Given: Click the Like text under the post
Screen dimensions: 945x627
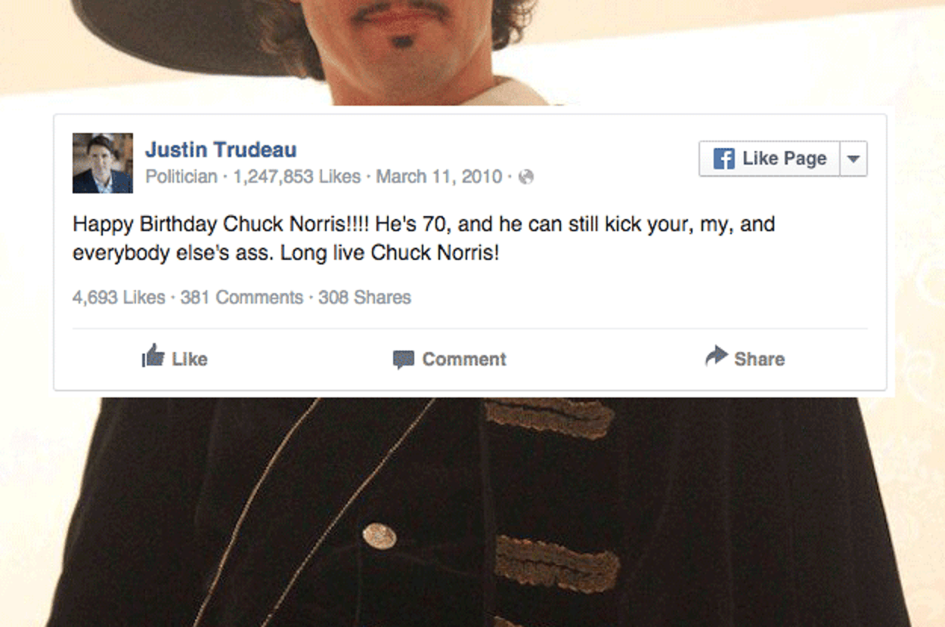Looking at the screenshot, I should tap(190, 359).
